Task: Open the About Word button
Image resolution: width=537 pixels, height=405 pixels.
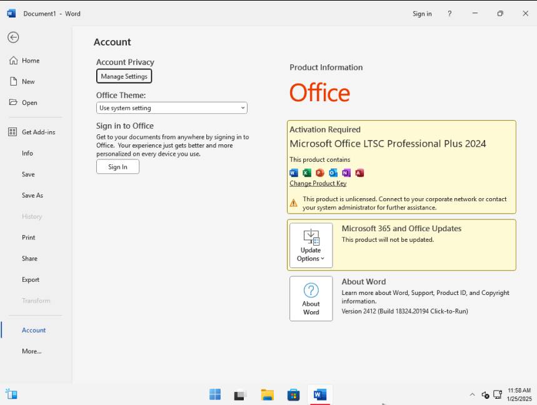Action: pos(311,299)
